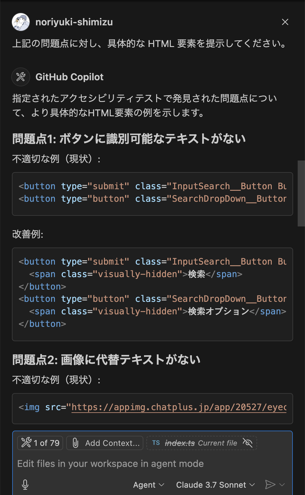This screenshot has width=305, height=495.
Task: Click the tools icon in the "1 of 79" chip
Action: click(27, 443)
